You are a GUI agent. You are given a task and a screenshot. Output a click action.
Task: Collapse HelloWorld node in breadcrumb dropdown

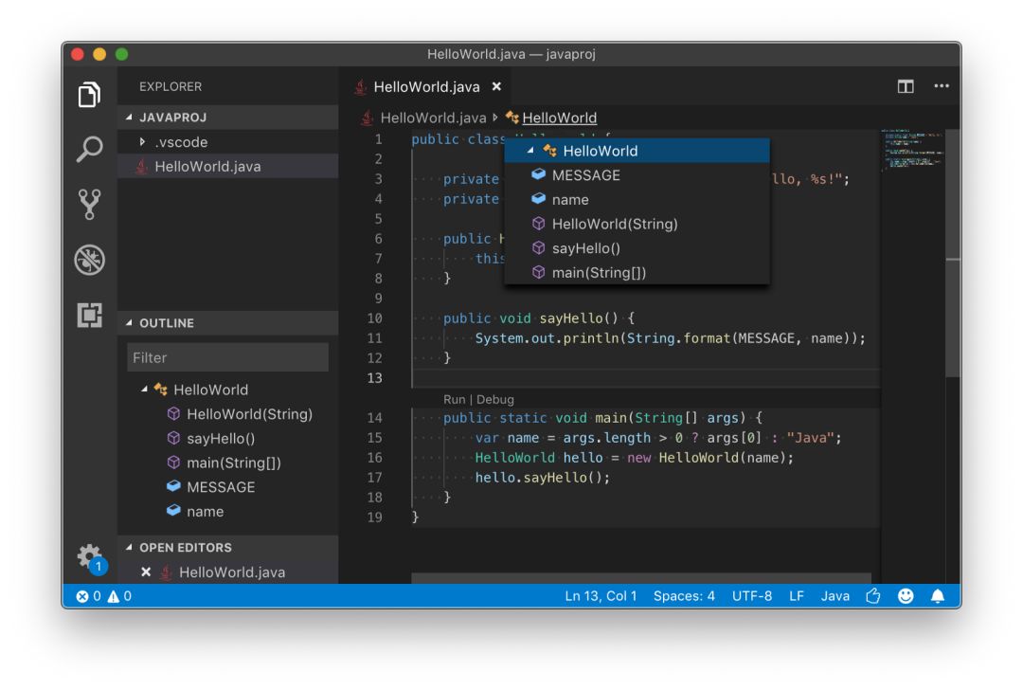pos(530,151)
